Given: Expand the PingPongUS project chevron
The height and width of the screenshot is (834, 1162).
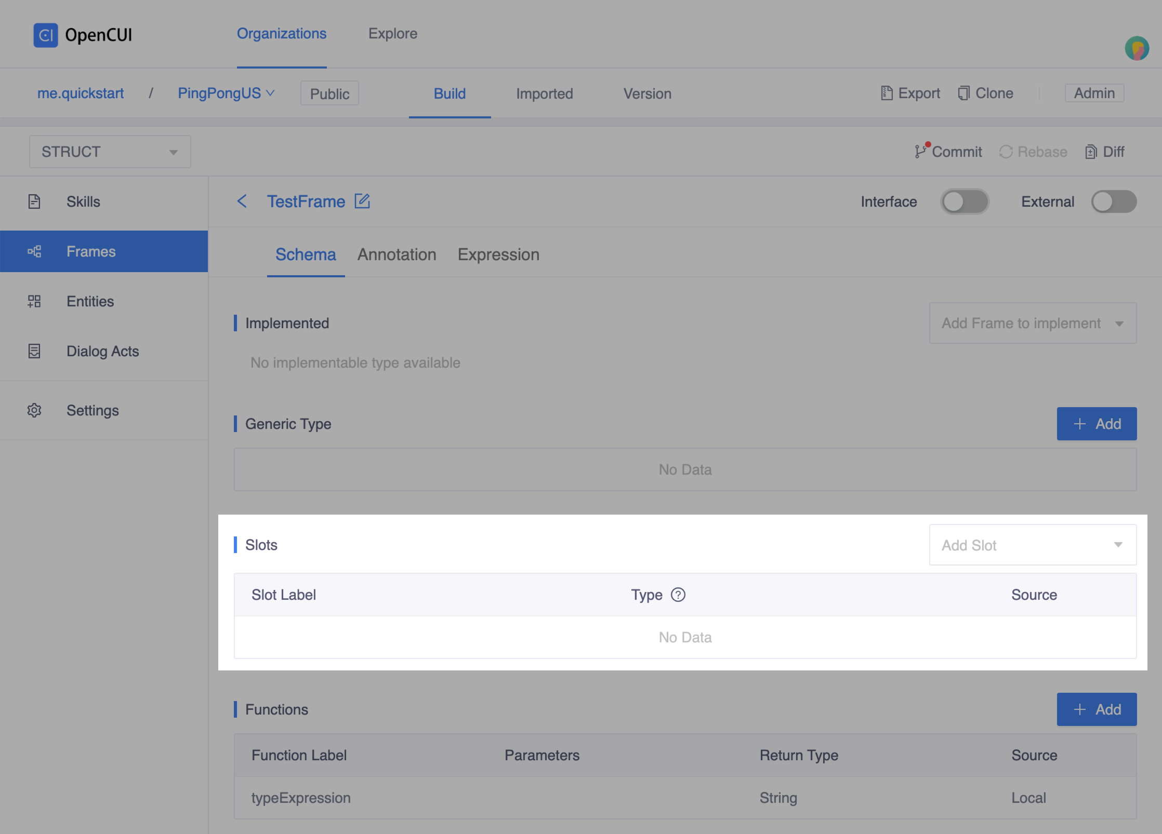Looking at the screenshot, I should click(x=270, y=93).
